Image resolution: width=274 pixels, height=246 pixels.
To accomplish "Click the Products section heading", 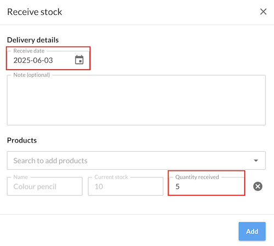I will [x=22, y=140].
